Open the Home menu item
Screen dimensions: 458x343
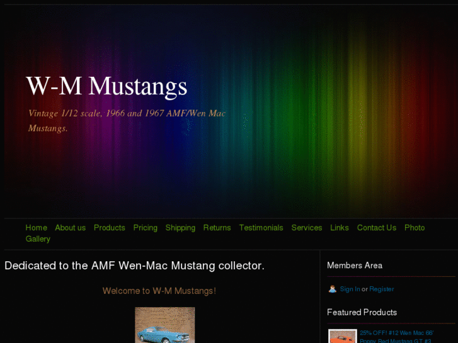click(36, 228)
